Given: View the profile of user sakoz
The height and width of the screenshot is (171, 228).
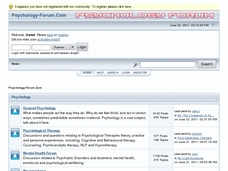Looking at the screenshot, I should tap(196, 111).
